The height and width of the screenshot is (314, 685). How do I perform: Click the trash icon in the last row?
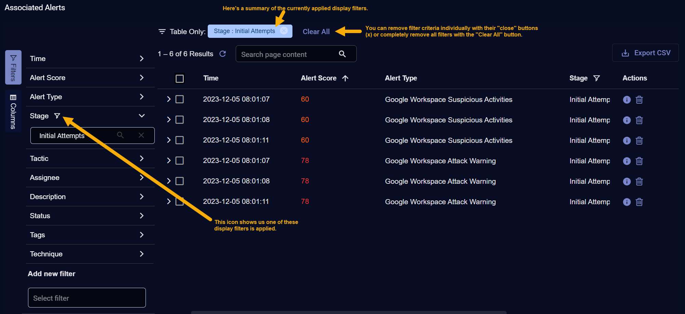tap(639, 202)
